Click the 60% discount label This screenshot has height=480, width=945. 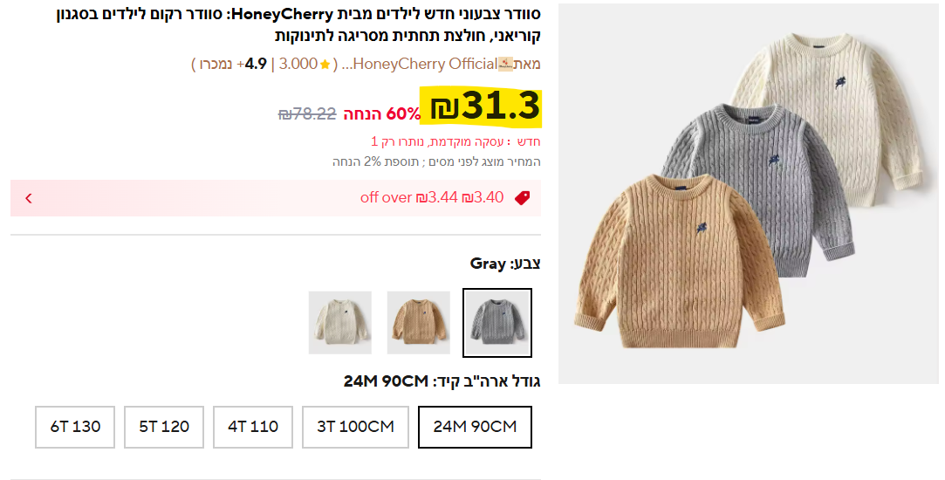click(382, 113)
